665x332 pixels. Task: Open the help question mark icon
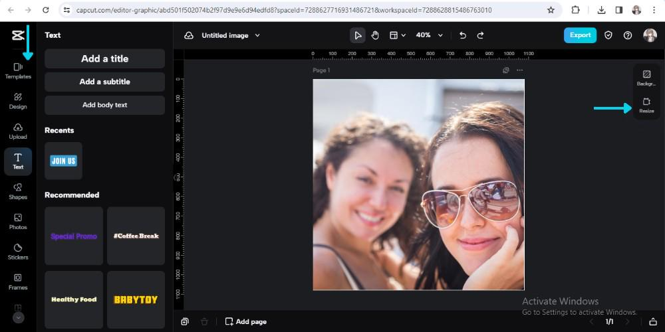click(628, 36)
